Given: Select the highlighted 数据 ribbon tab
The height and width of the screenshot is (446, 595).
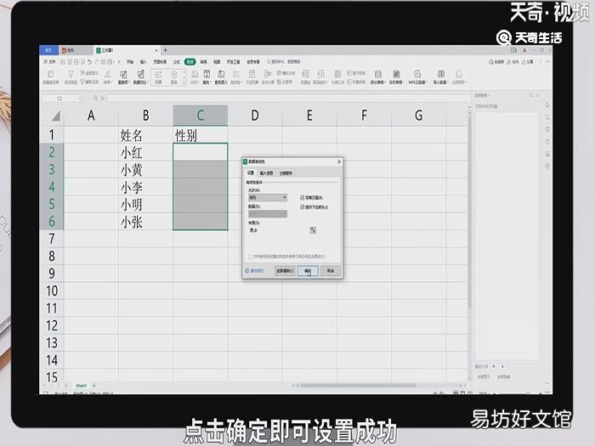Looking at the screenshot, I should 190,61.
